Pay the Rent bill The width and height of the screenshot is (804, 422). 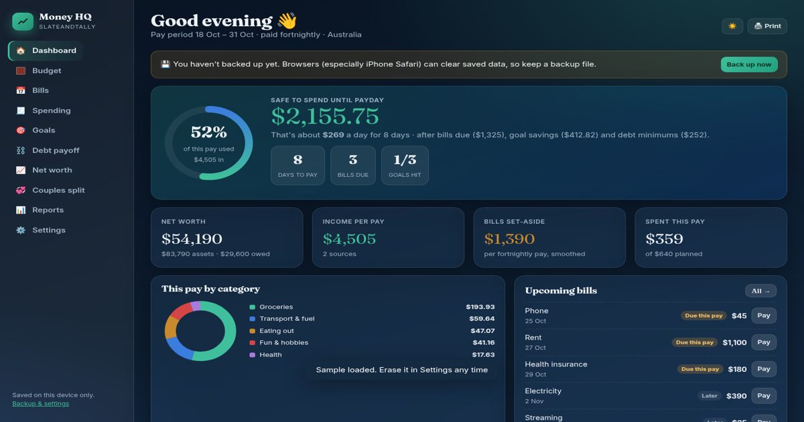(x=764, y=342)
